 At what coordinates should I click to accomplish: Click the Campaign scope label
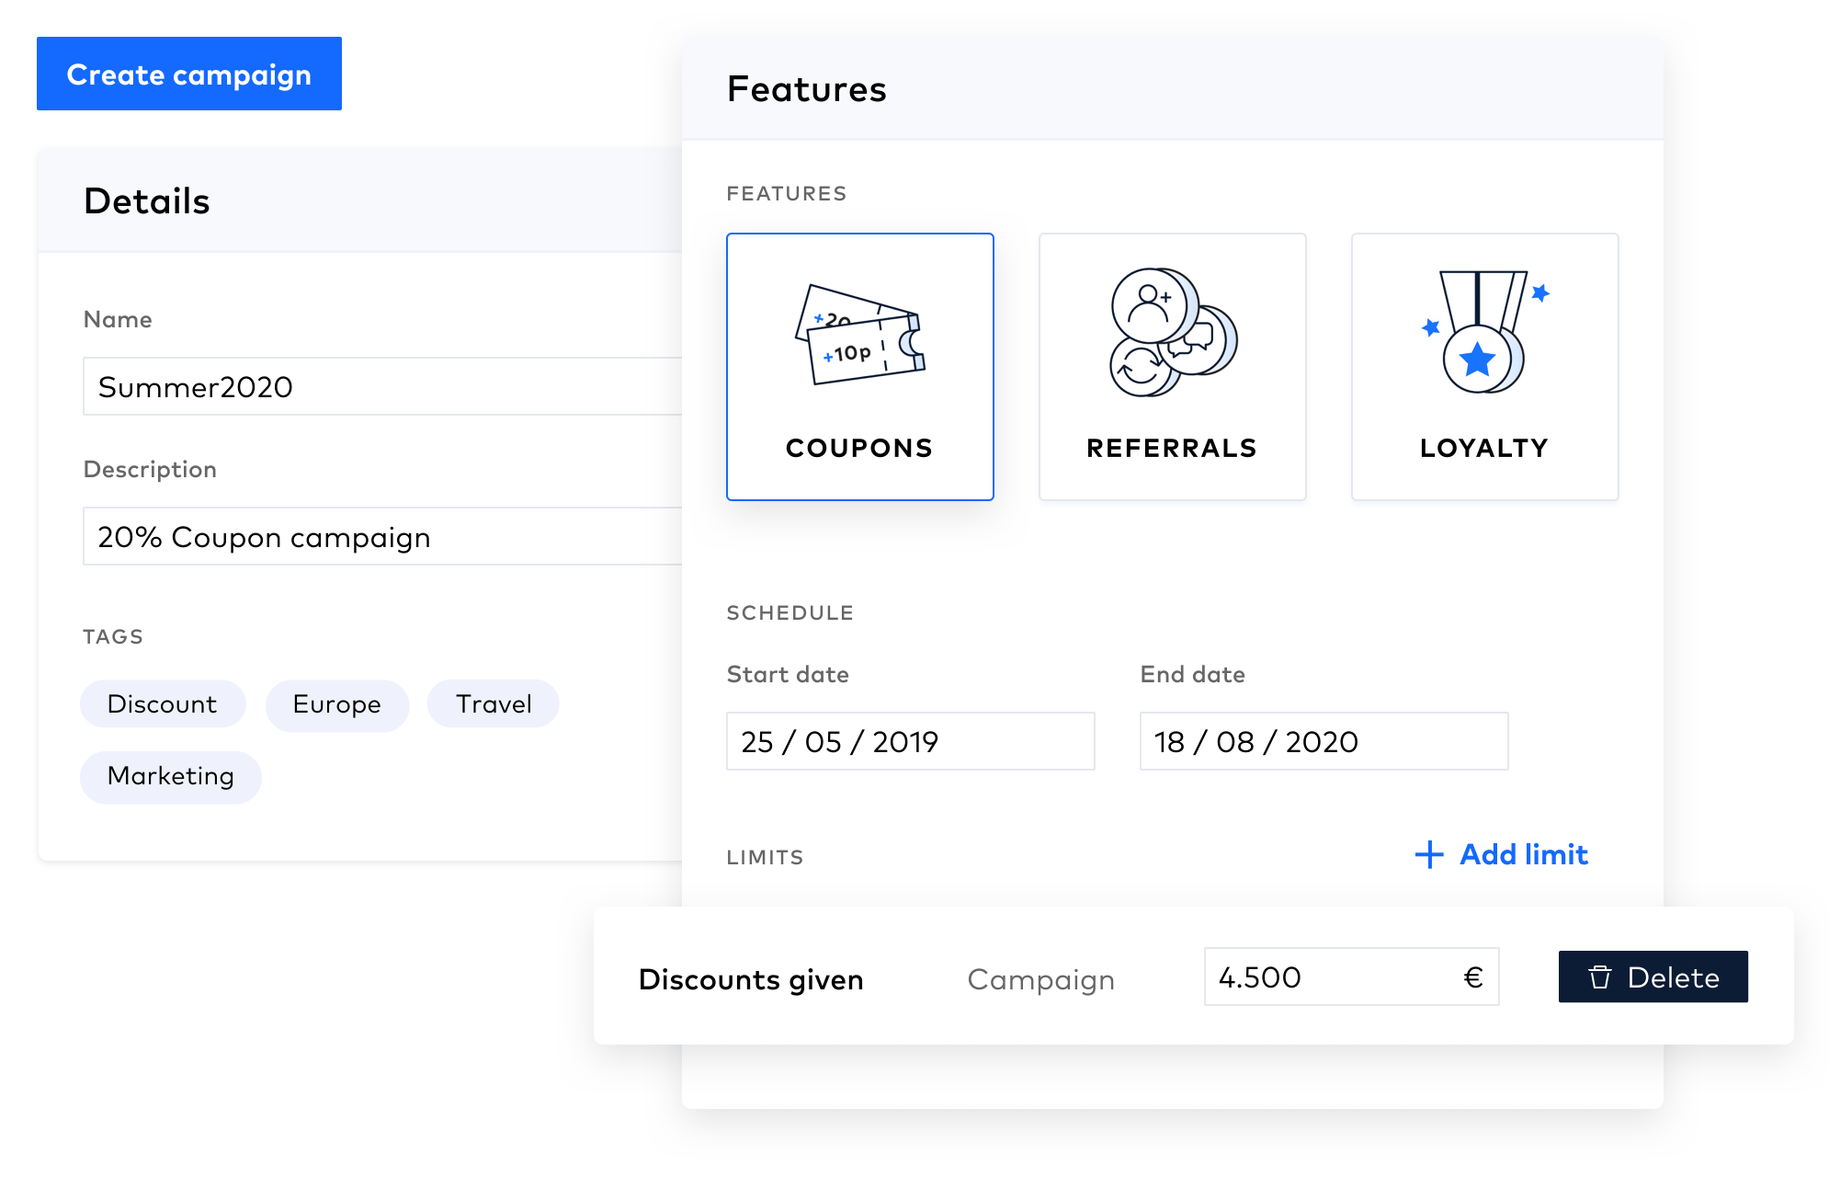(1041, 980)
